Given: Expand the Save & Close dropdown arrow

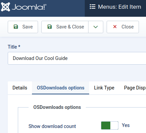Looking at the screenshot, I should (x=96, y=27).
